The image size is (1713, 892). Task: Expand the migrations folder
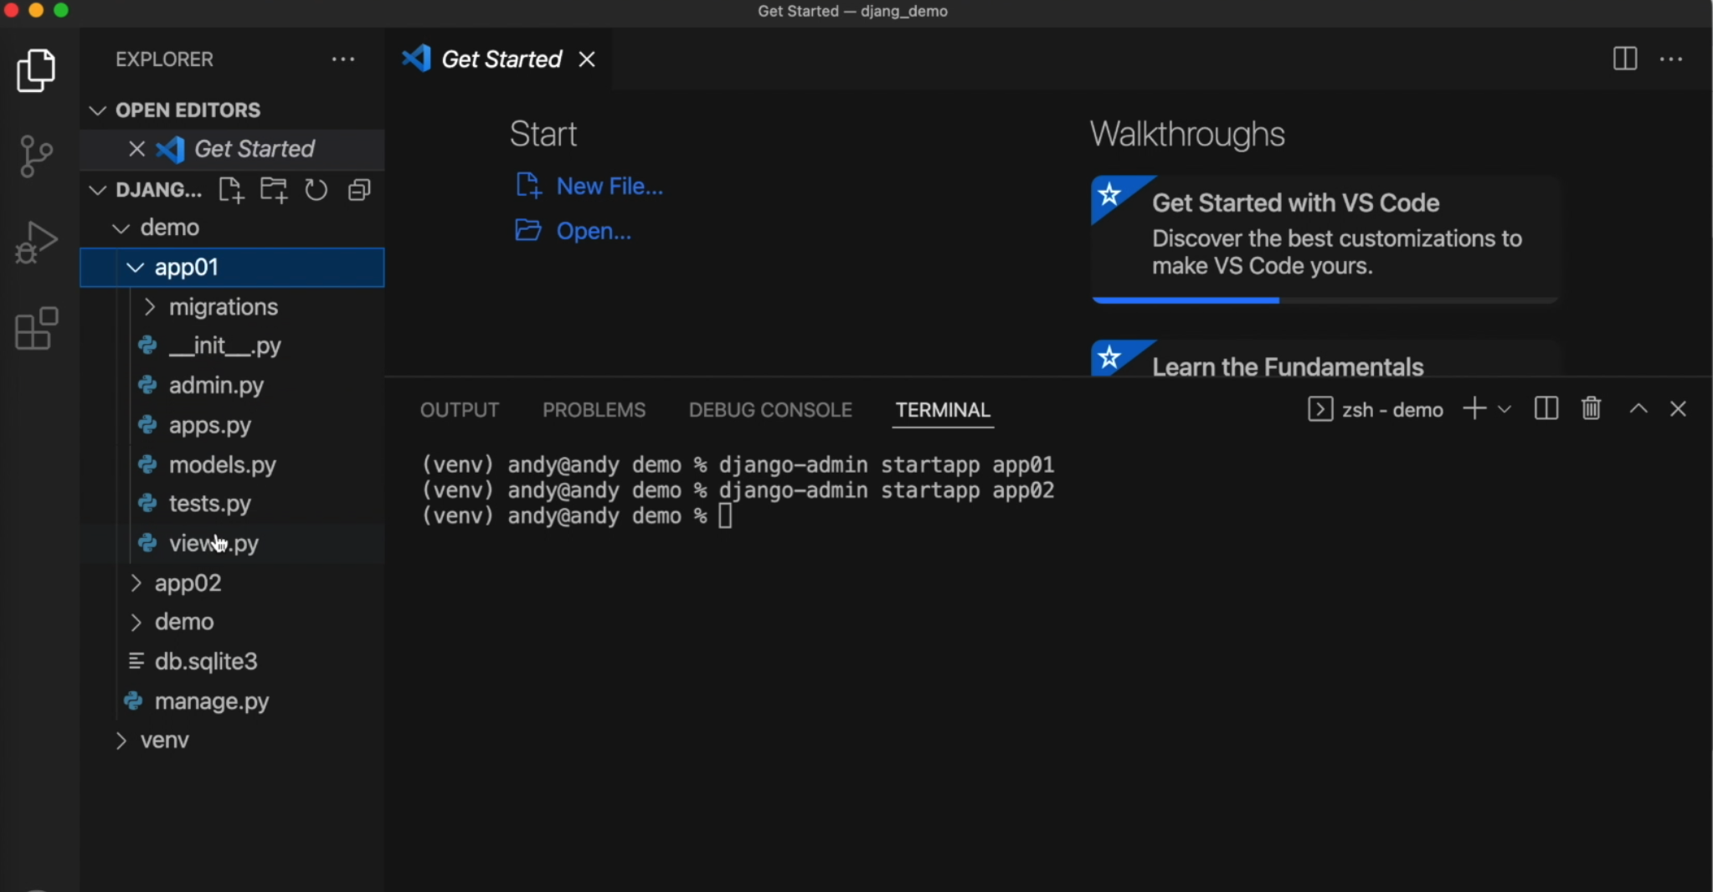click(150, 307)
